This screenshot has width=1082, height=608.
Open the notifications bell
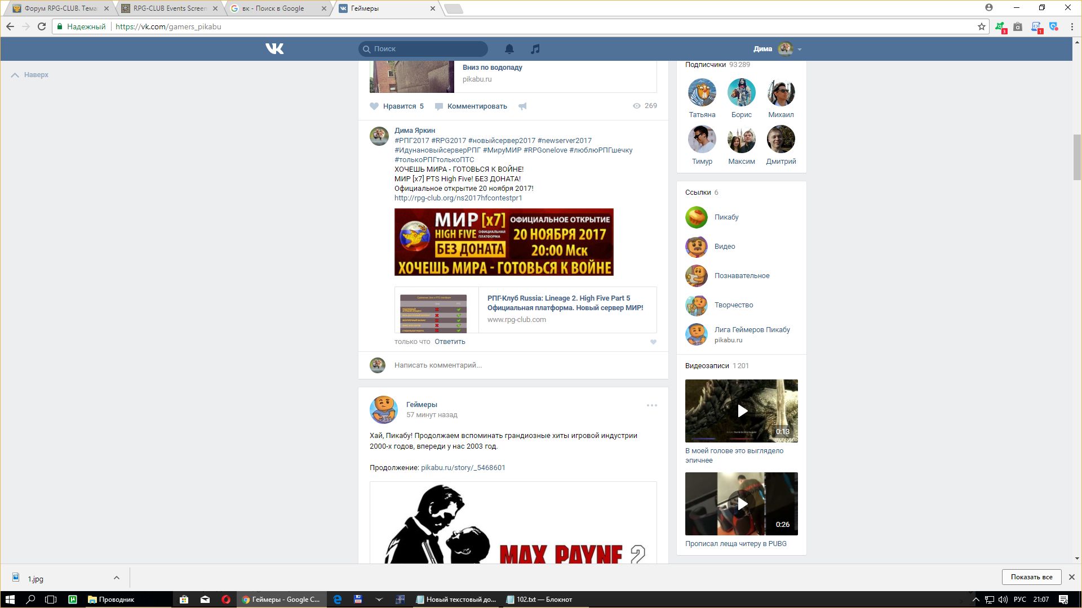(x=509, y=49)
